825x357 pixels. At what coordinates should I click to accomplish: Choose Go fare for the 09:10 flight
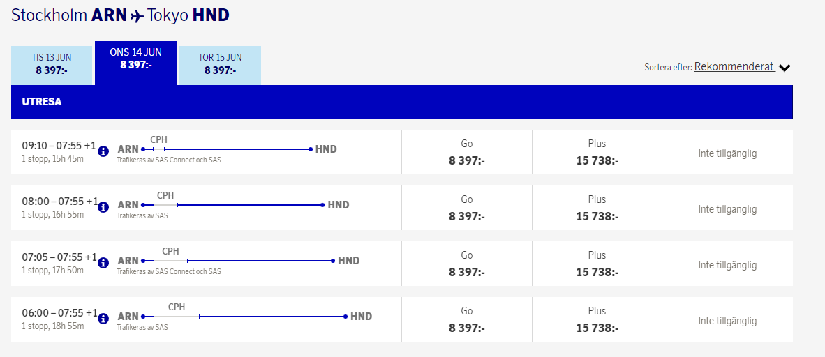point(466,152)
